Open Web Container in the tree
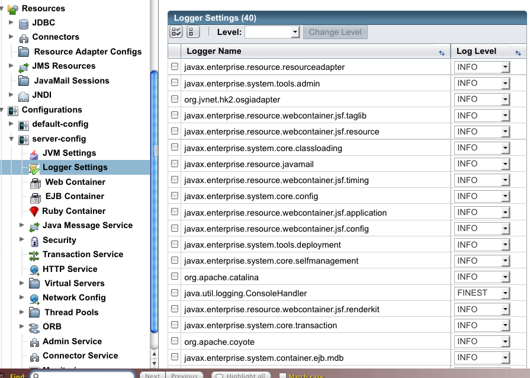The width and height of the screenshot is (530, 378). coord(75,182)
